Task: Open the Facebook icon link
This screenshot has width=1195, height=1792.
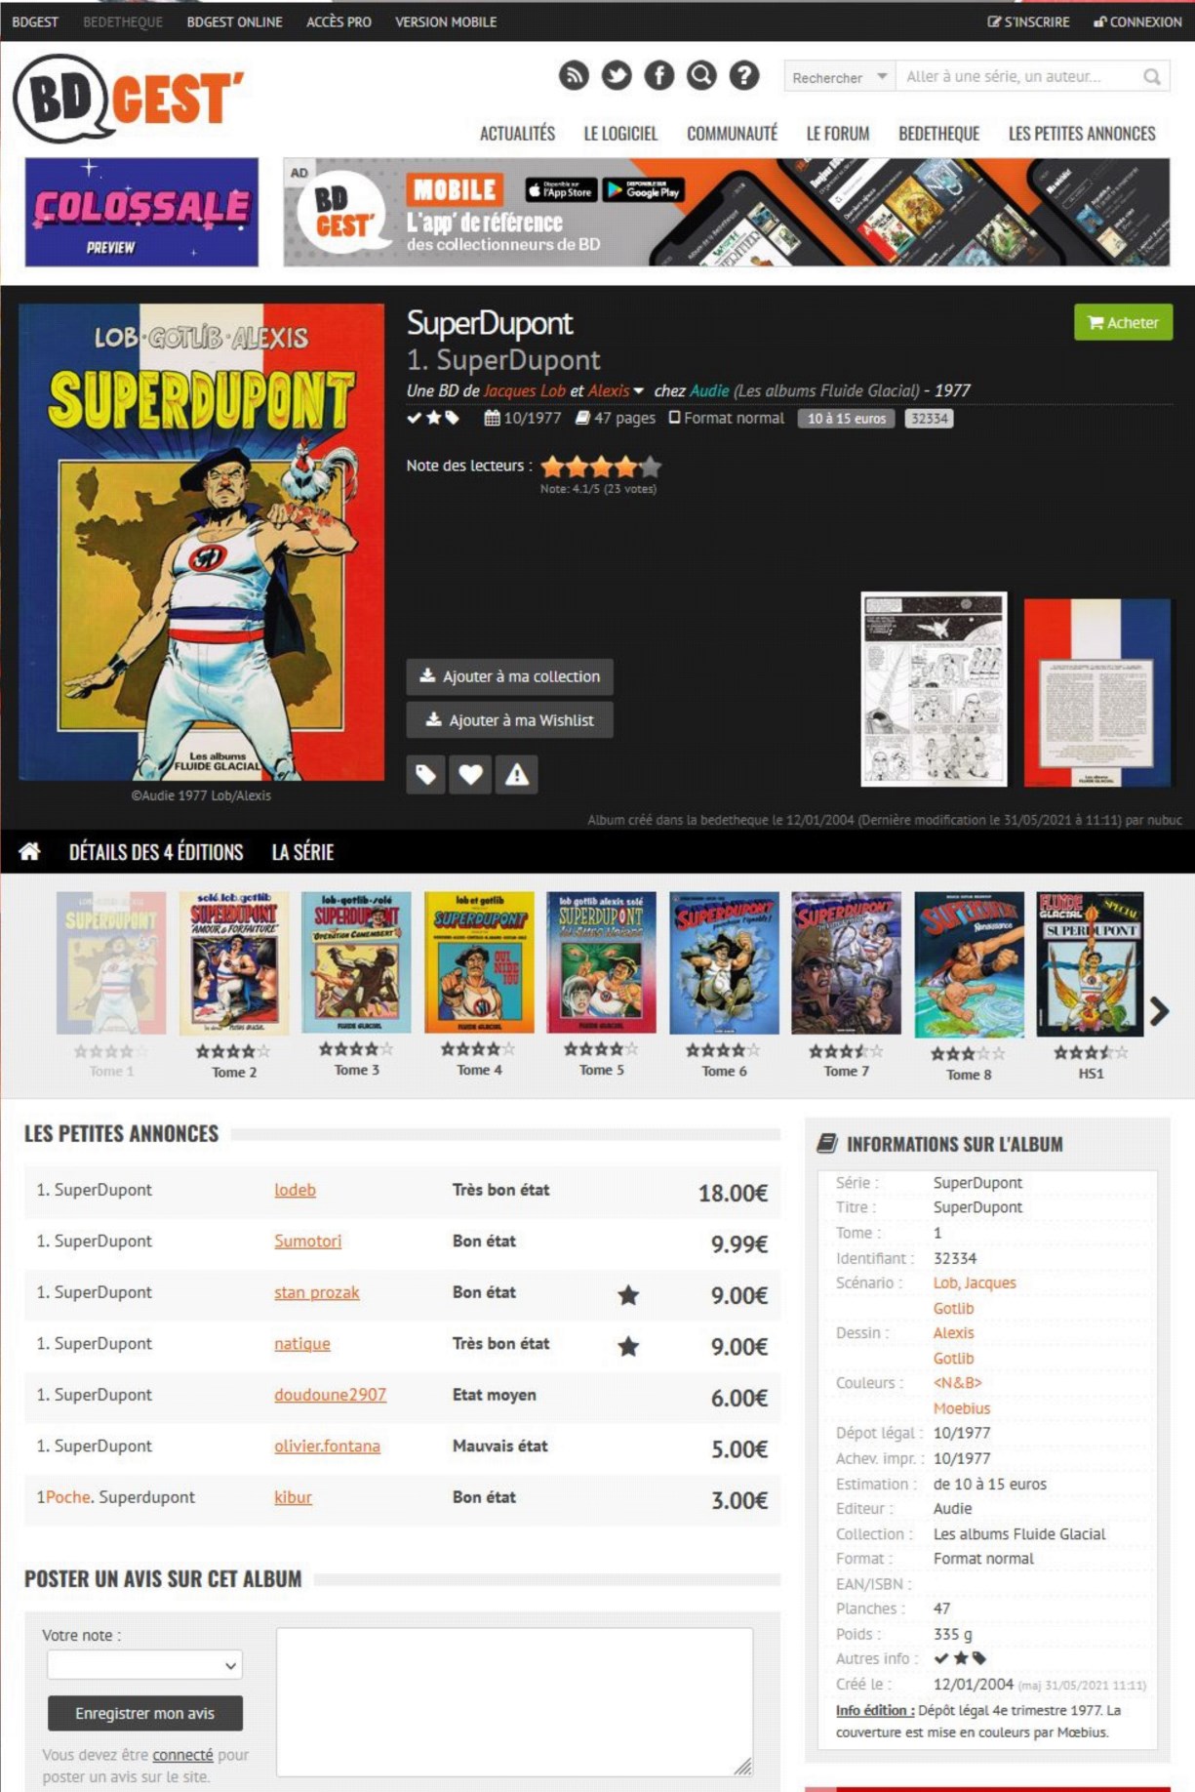Action: (658, 75)
